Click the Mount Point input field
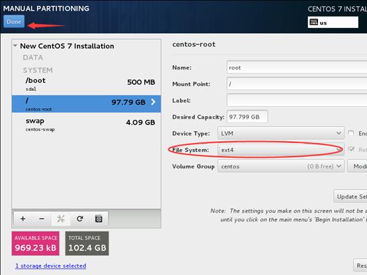The image size is (367, 275). 297,83
